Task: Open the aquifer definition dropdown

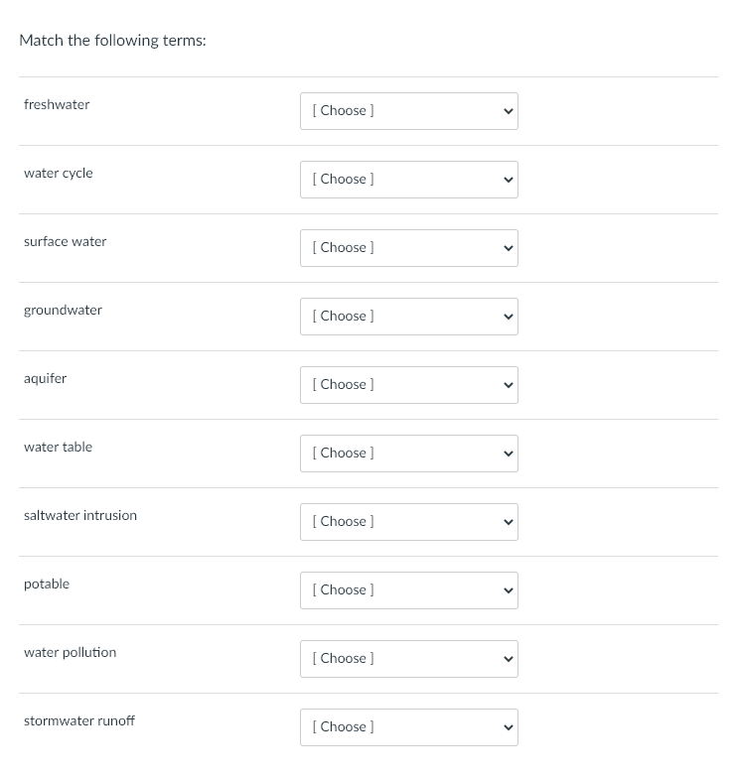Action: [x=408, y=385]
